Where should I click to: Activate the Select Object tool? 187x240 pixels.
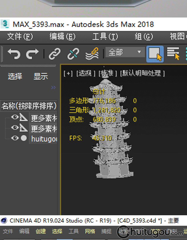tap(155, 54)
